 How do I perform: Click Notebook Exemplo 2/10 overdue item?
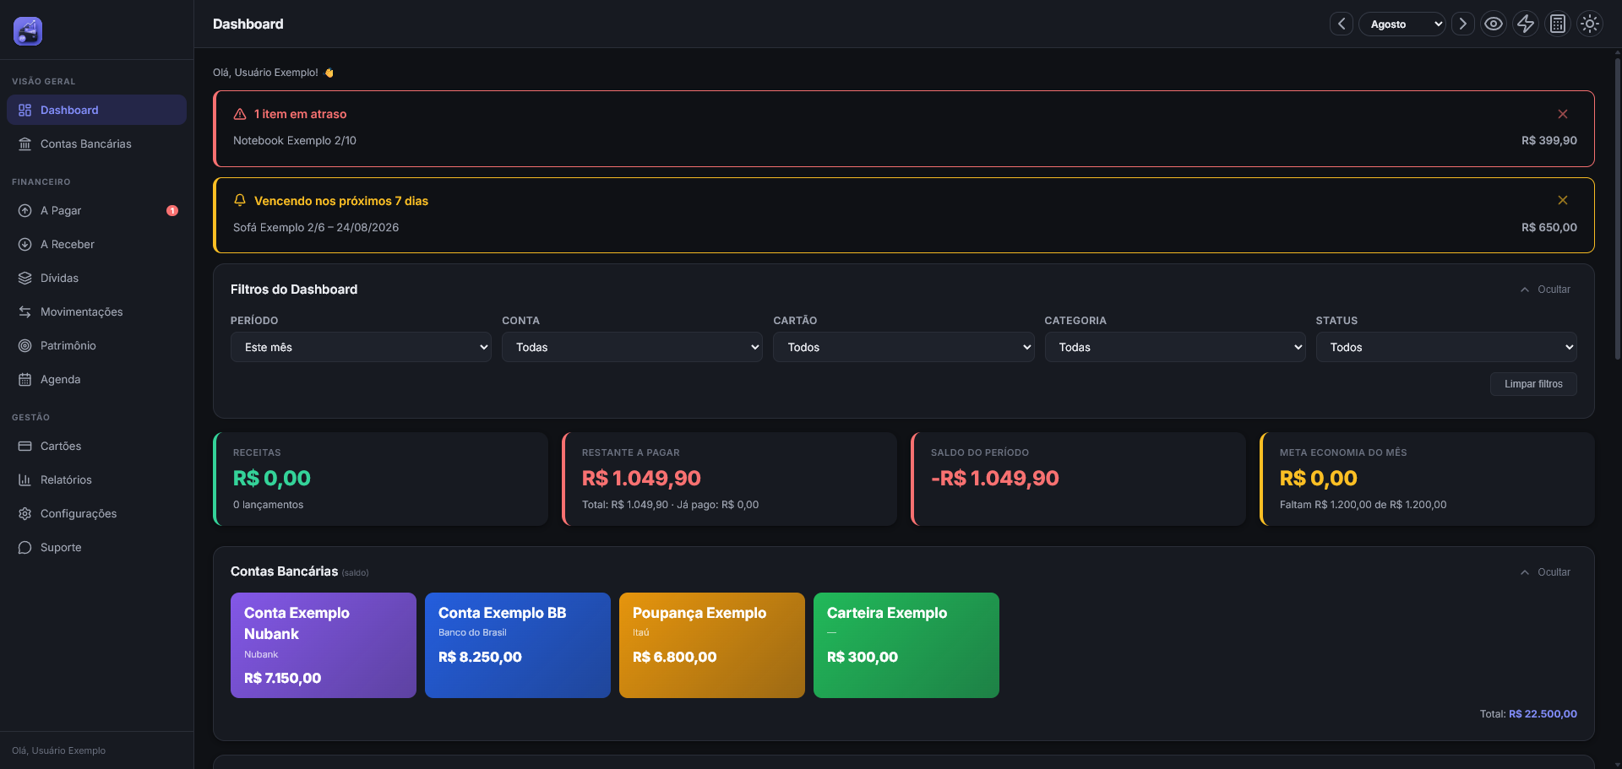point(295,140)
